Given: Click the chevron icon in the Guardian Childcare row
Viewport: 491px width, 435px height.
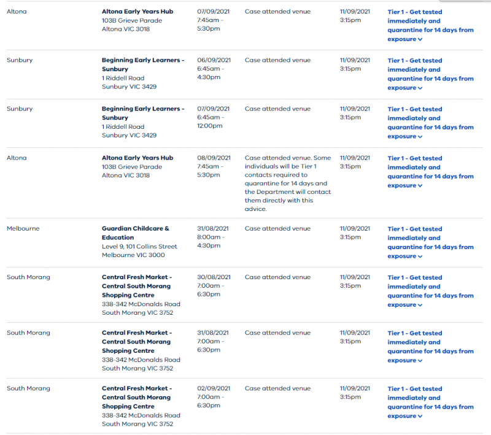Looking at the screenshot, I should [420, 256].
